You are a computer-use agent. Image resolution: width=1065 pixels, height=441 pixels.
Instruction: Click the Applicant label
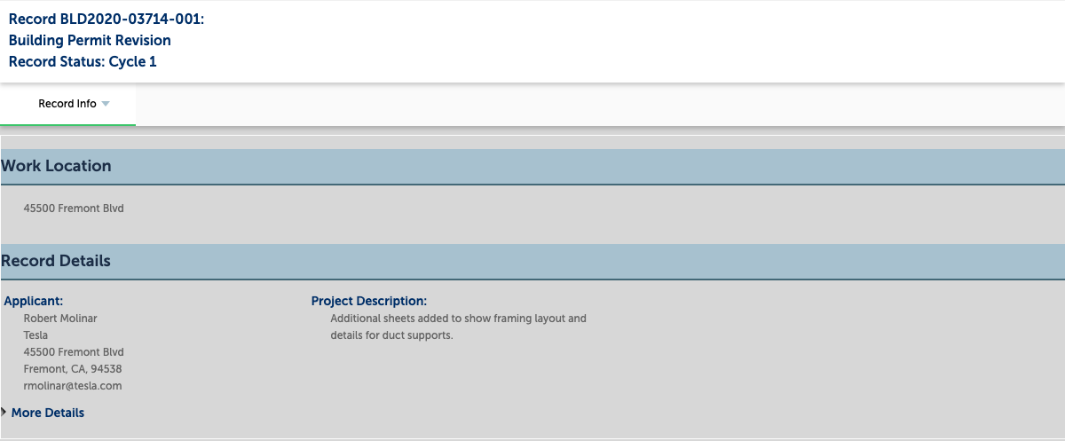click(34, 302)
